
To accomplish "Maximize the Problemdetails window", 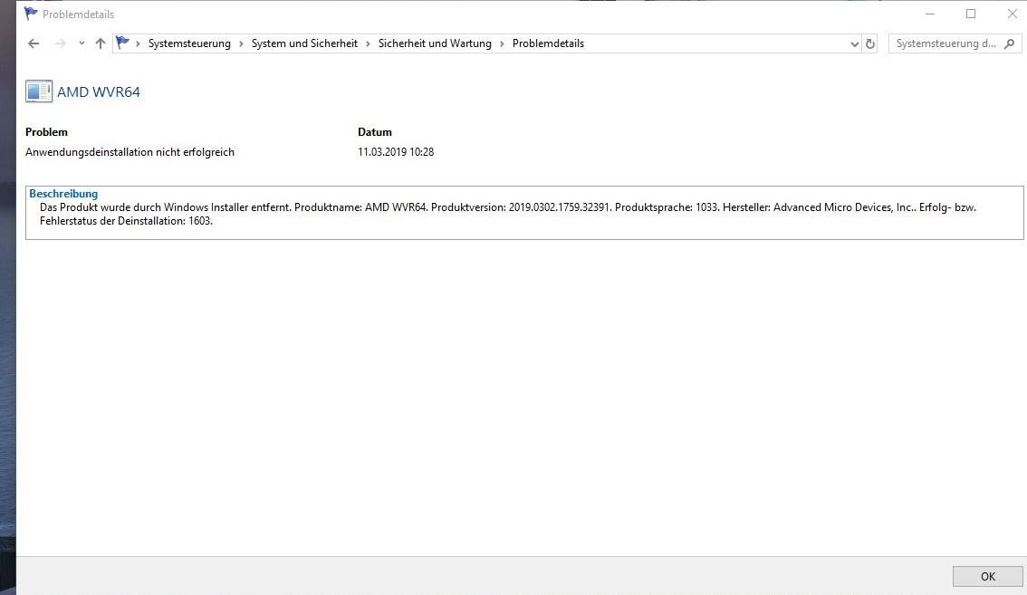I will [971, 14].
